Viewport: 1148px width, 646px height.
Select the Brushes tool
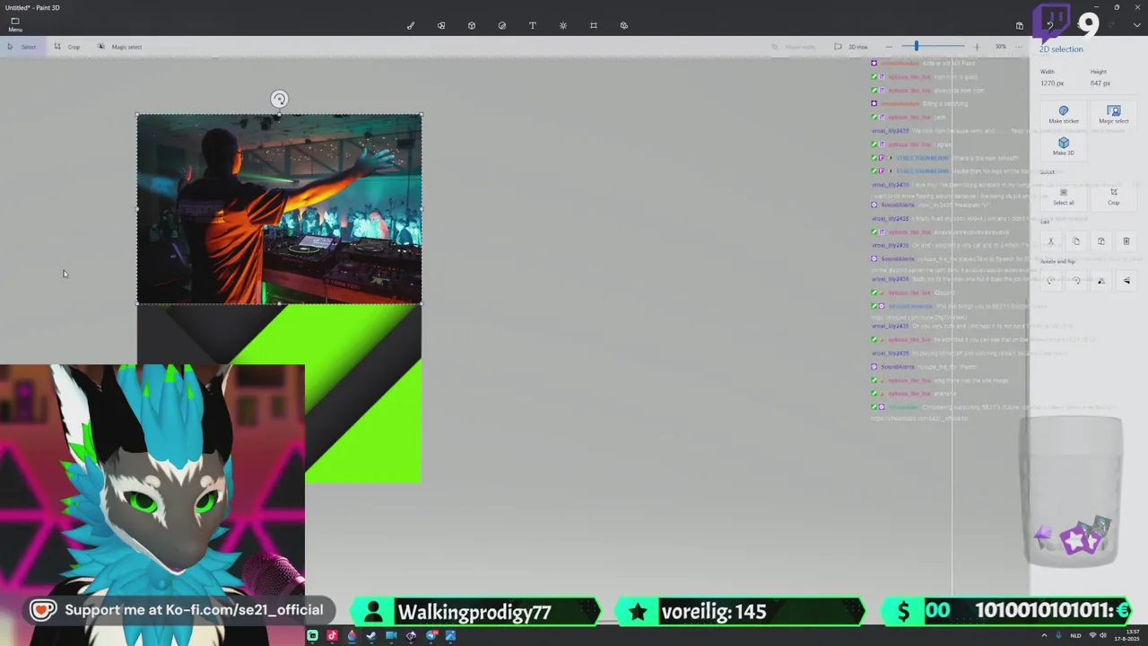pyautogui.click(x=411, y=25)
